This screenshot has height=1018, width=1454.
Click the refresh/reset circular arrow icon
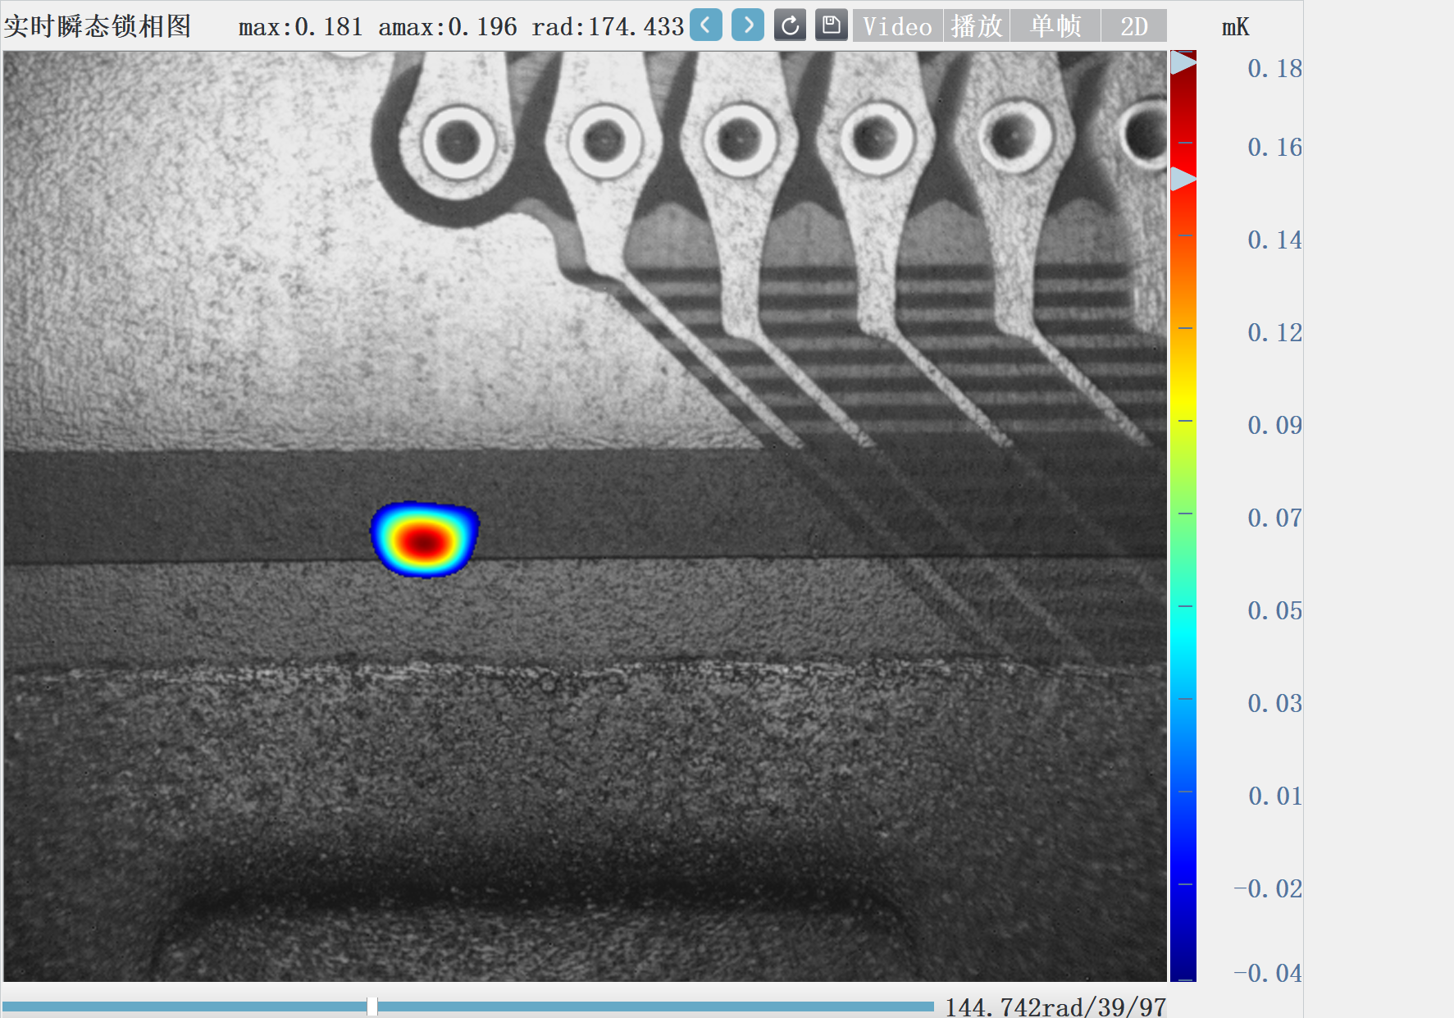click(791, 25)
